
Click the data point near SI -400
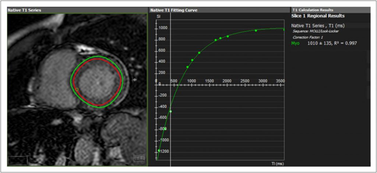170,111
